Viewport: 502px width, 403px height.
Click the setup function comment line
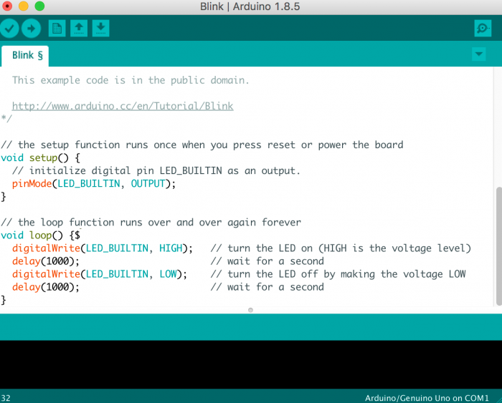tap(202, 145)
